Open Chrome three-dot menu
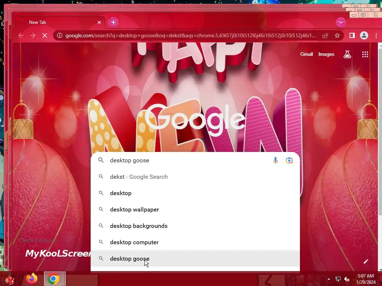 tap(376, 35)
